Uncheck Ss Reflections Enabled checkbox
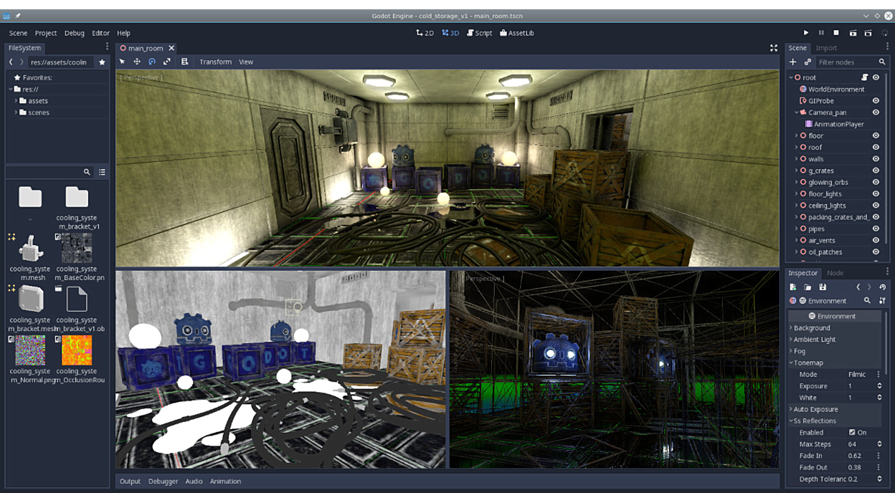 tap(852, 433)
